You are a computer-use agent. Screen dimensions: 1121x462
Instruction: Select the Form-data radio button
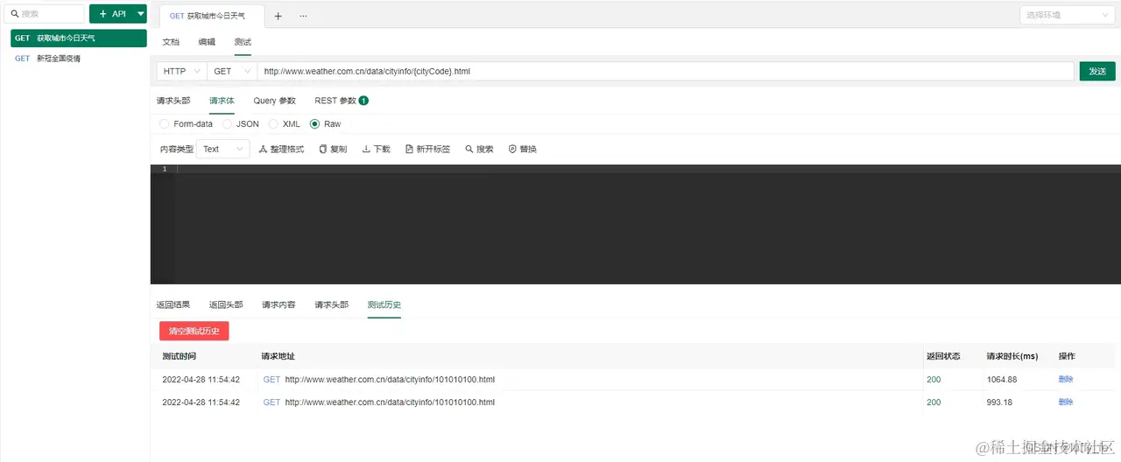[x=165, y=124]
